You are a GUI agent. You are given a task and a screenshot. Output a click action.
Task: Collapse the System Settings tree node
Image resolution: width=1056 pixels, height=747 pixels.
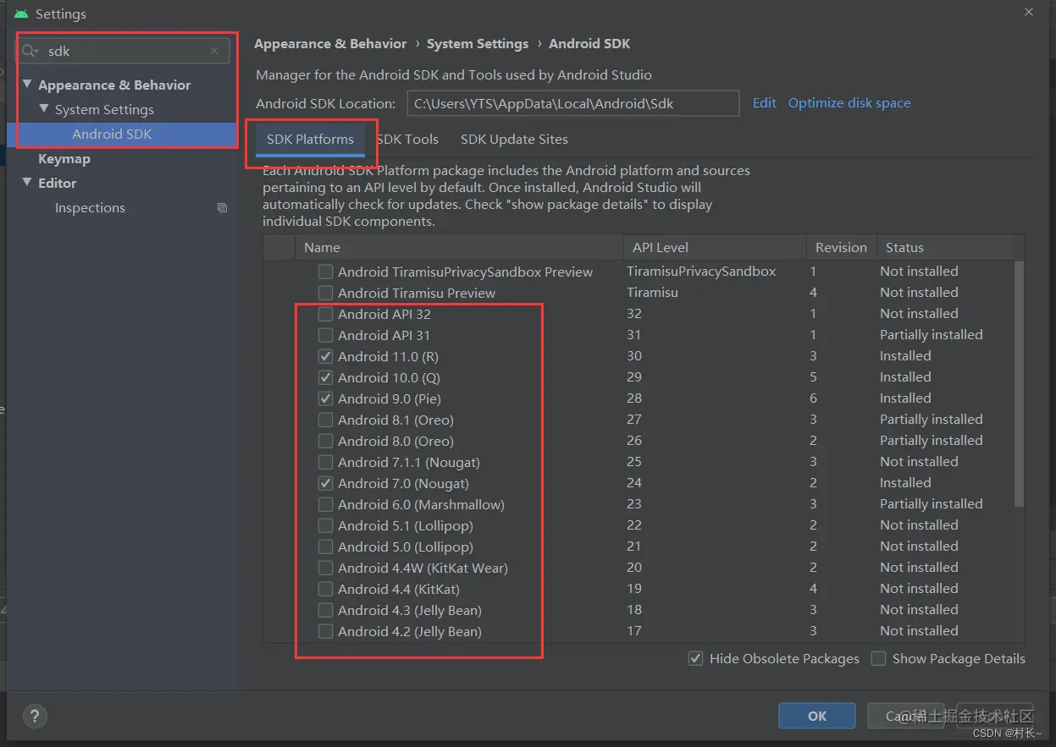[x=44, y=109]
